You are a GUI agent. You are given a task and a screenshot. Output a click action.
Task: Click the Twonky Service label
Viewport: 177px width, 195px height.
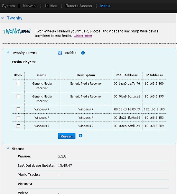pos(25,53)
